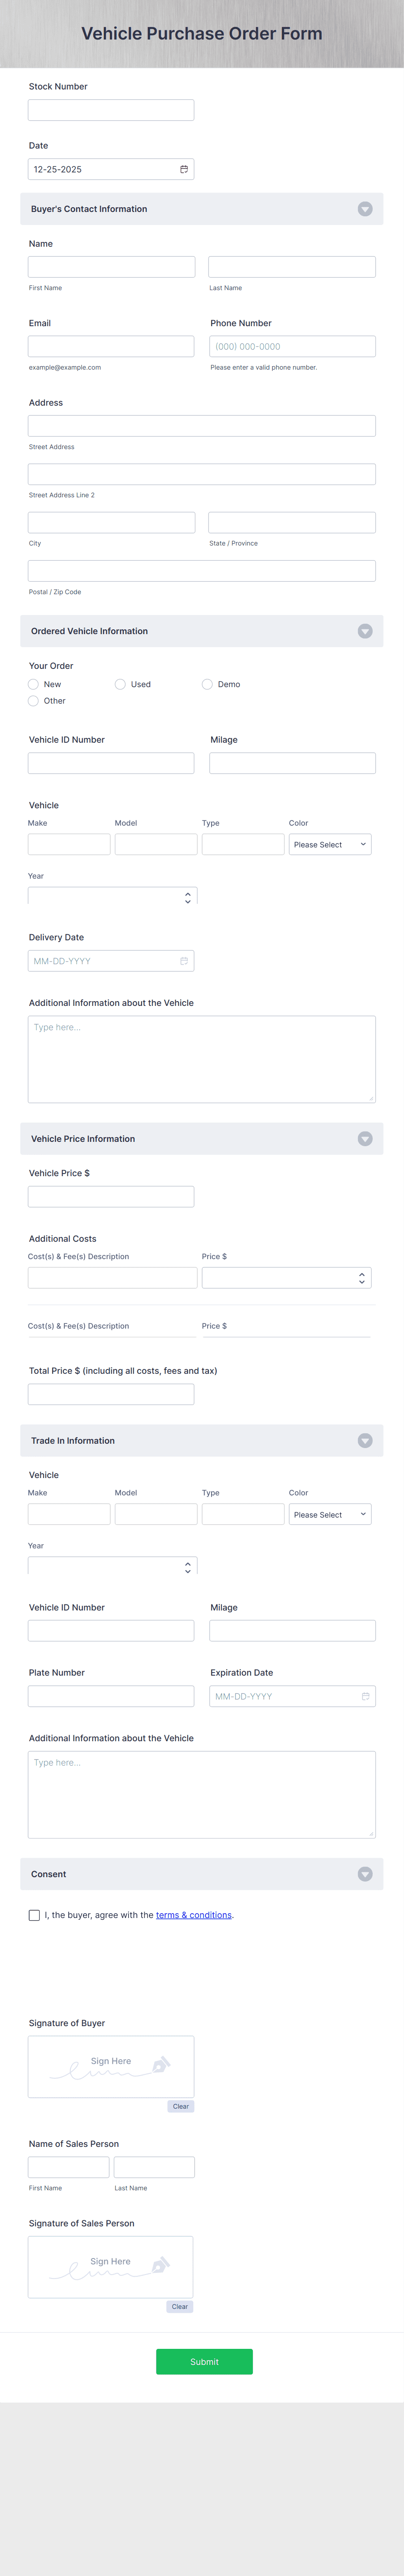Collapse the Vehicle Price Information section chevron
The width and height of the screenshot is (404, 2576).
[364, 1138]
